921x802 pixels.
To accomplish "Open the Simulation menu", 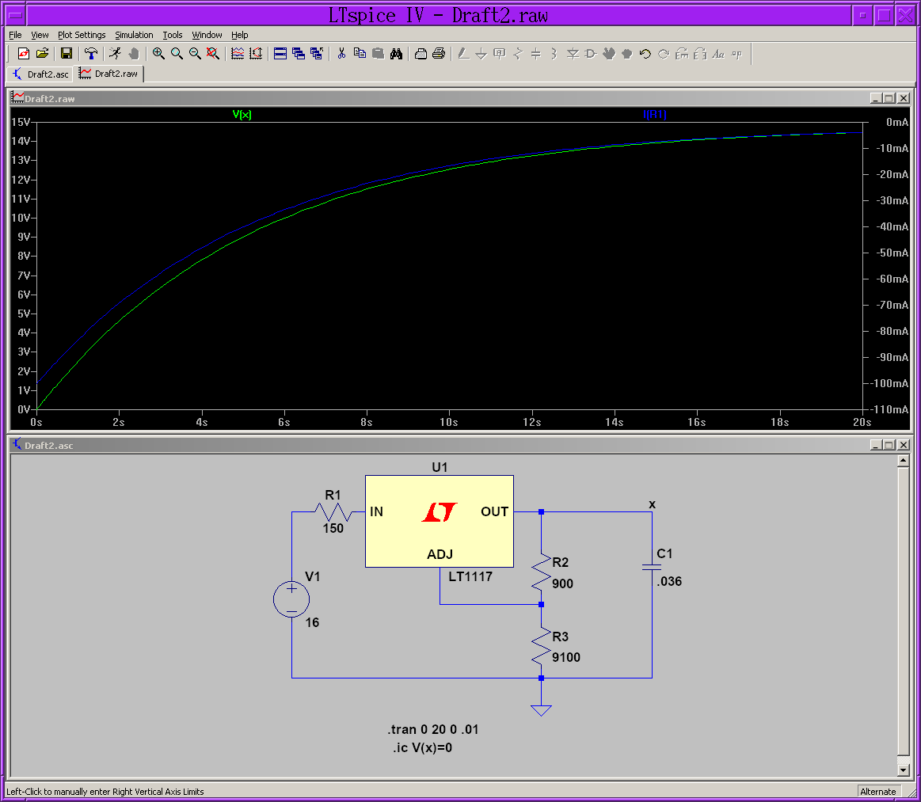I will tap(134, 35).
